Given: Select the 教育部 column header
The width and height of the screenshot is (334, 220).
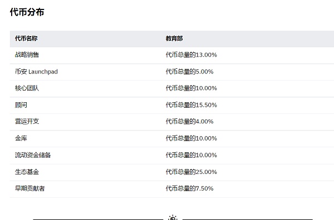Looking at the screenshot, I should point(174,38).
